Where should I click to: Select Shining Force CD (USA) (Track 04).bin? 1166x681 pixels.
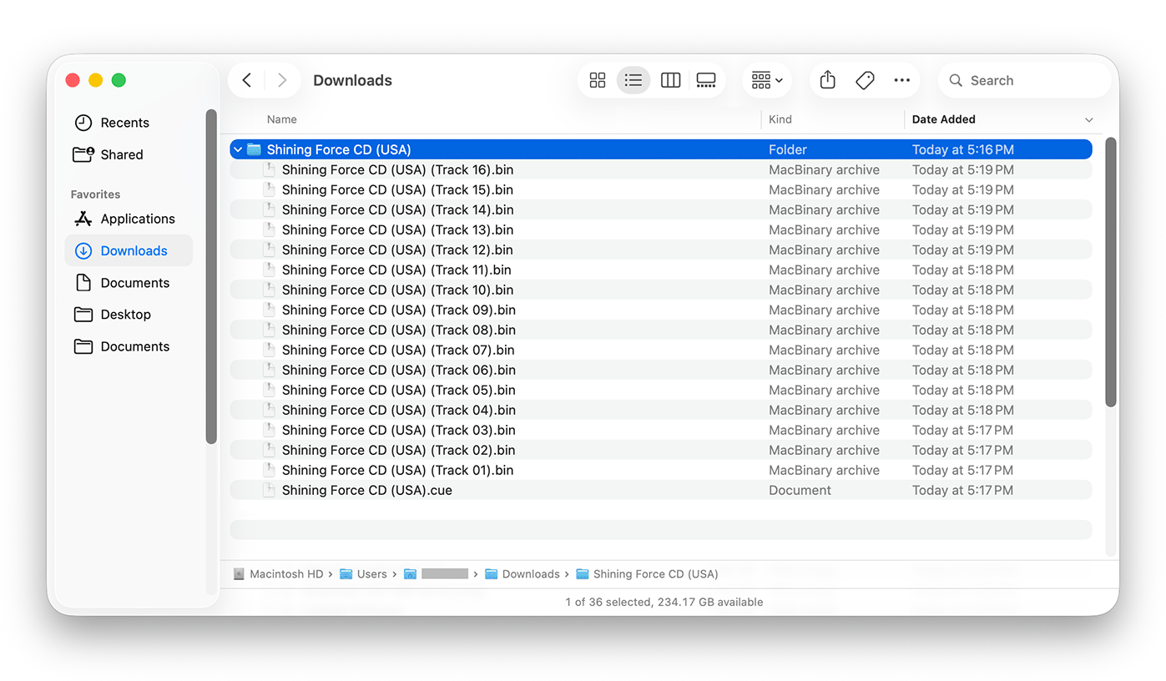tap(661, 410)
